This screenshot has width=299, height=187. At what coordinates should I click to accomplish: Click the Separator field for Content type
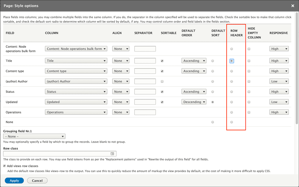tap(145, 71)
